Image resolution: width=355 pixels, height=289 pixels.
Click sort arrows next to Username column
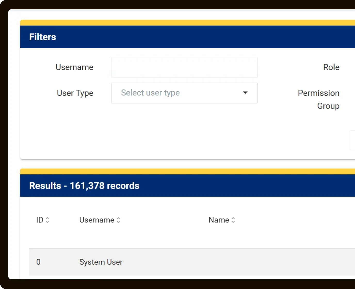118,220
